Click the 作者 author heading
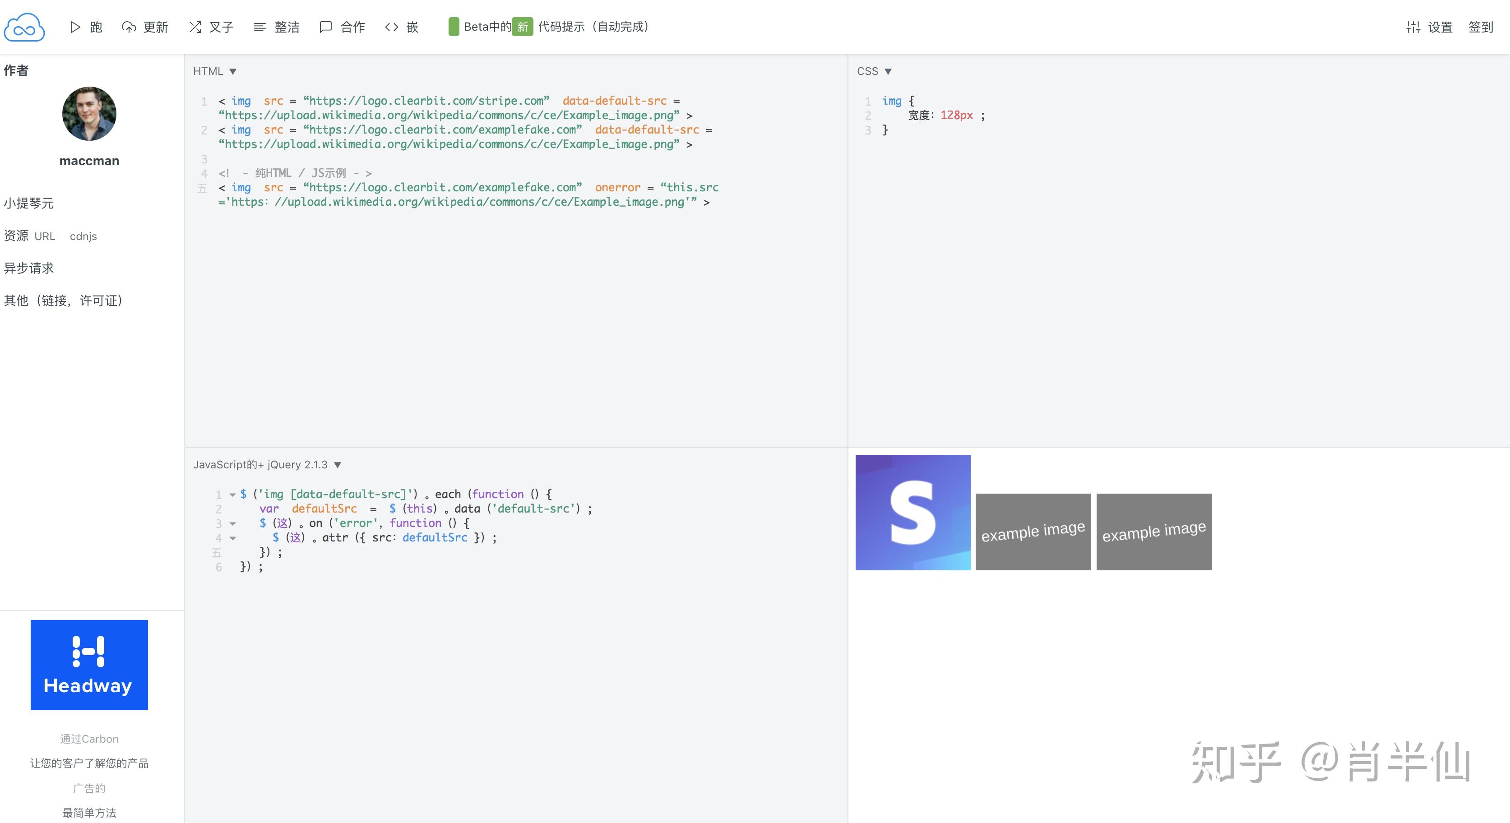This screenshot has height=823, width=1510. (x=16, y=71)
